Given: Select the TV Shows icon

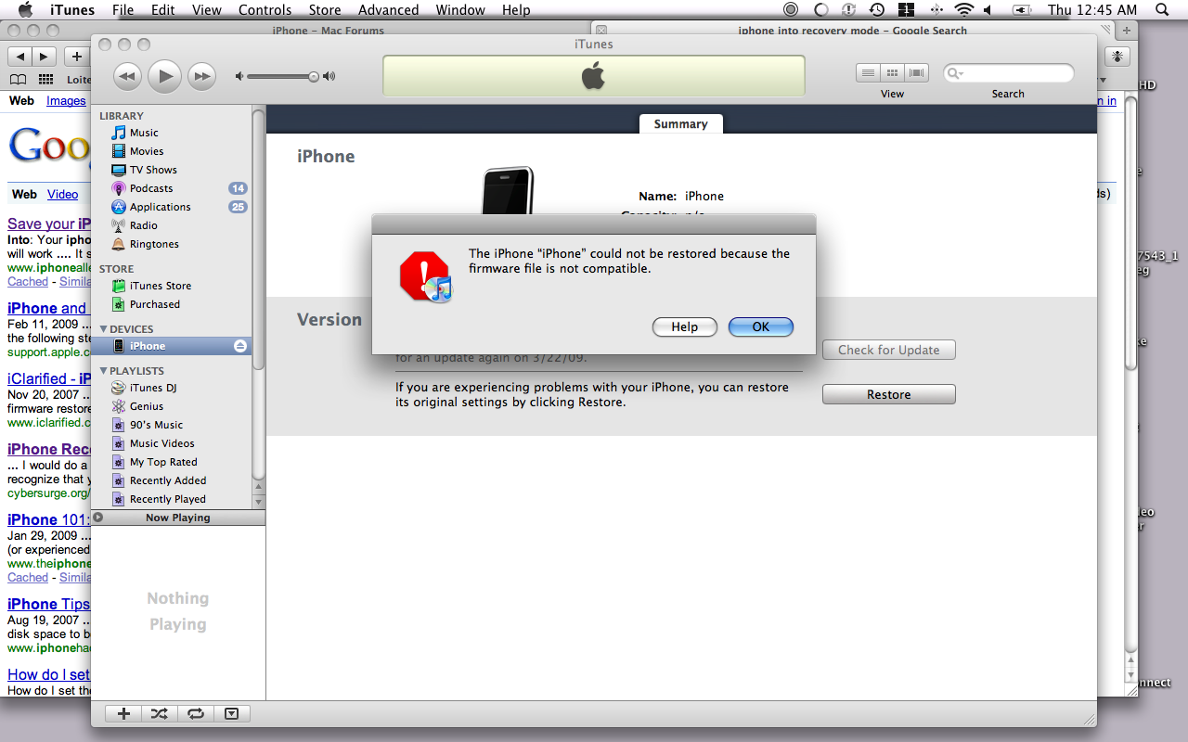Looking at the screenshot, I should [x=119, y=170].
